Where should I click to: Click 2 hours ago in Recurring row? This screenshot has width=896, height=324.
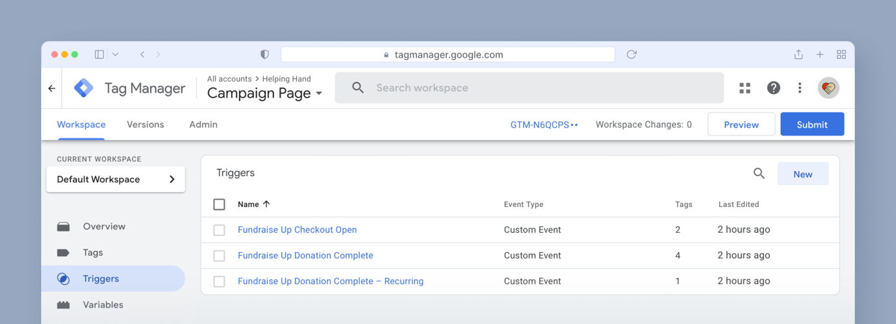pyautogui.click(x=743, y=281)
